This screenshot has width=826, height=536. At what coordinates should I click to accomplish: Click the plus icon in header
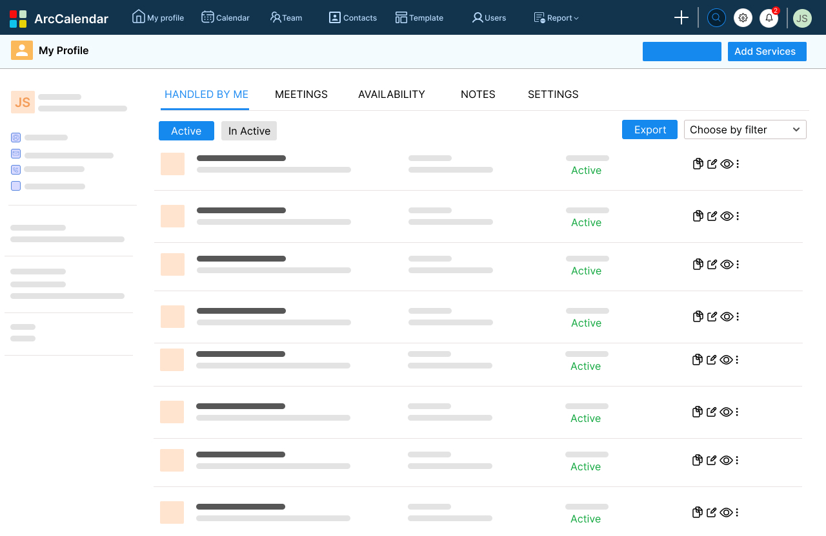point(681,18)
